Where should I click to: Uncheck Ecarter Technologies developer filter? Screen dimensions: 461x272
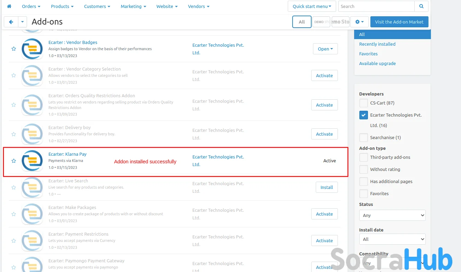[x=363, y=115]
